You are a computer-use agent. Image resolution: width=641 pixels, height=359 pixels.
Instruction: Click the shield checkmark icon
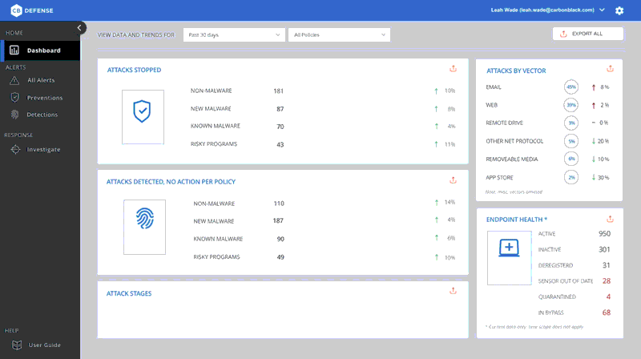[142, 112]
